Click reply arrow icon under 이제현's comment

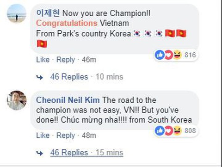[40, 77]
